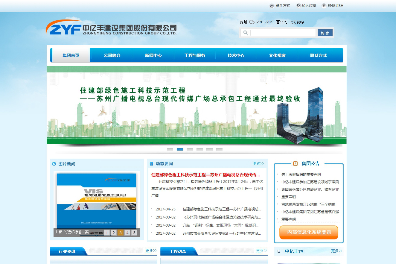This screenshot has height=264, width=396.
Task: Open the 升级 "识别"标准 news item
Action: tap(221, 225)
